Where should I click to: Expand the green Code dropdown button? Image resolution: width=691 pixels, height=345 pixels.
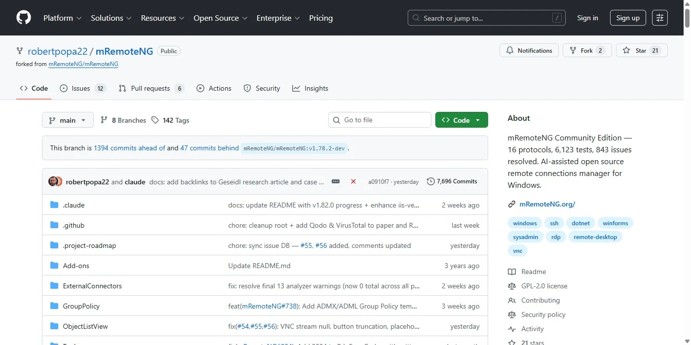pyautogui.click(x=461, y=120)
